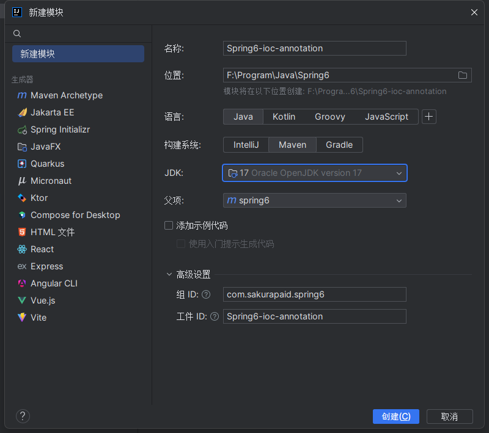Click the Angular CLI label text

pos(54,283)
